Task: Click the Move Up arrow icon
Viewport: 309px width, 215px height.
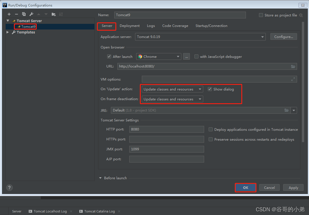Action: coord(39,14)
